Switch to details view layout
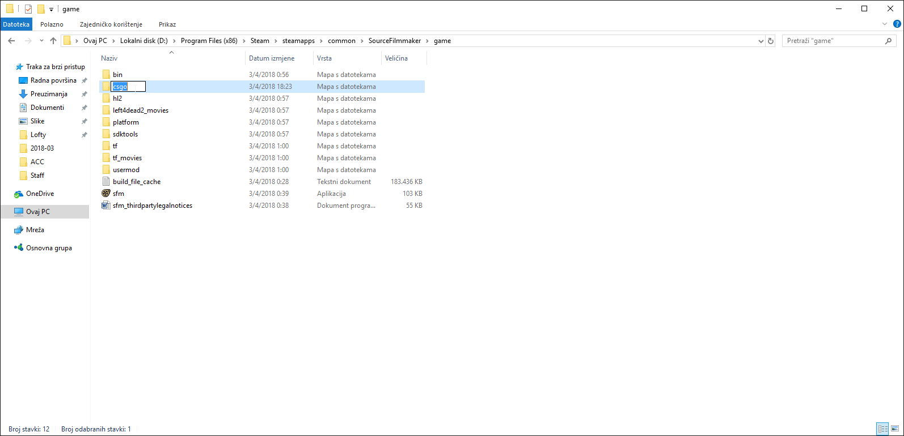 (882, 429)
